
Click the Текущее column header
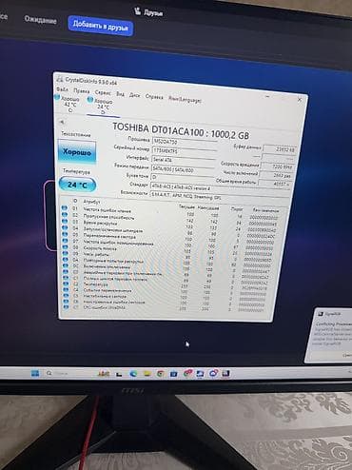coord(186,206)
